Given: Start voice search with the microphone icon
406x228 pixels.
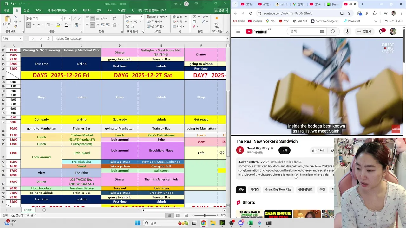Looking at the screenshot, I should (347, 31).
